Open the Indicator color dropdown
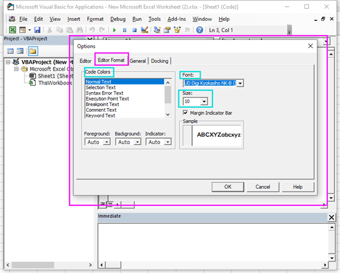 click(168, 142)
